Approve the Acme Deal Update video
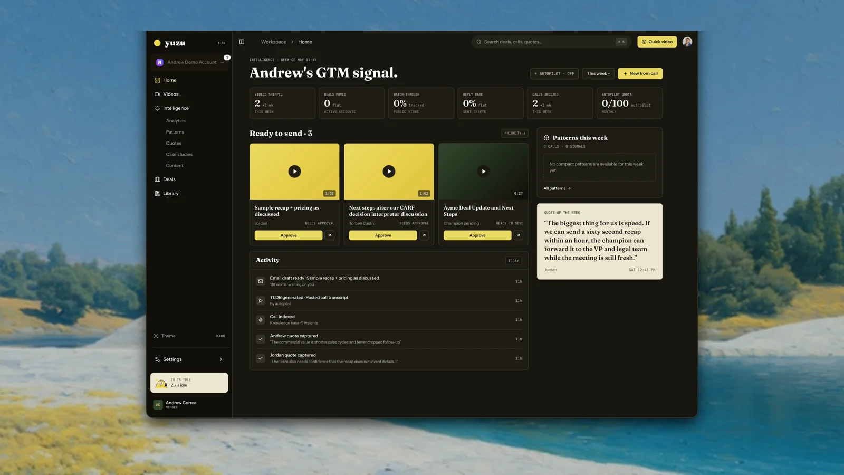Viewport: 844px width, 475px height. (477, 235)
